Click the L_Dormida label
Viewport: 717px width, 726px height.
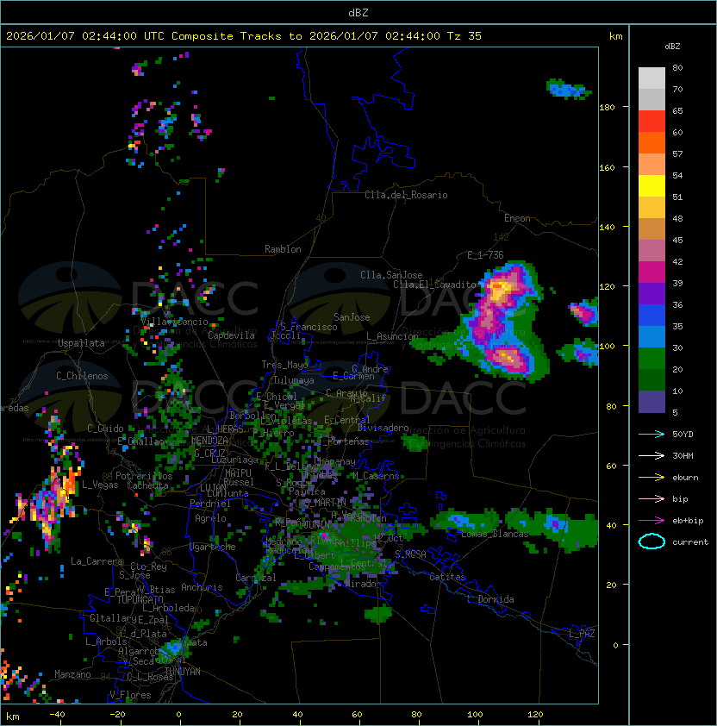490,599
